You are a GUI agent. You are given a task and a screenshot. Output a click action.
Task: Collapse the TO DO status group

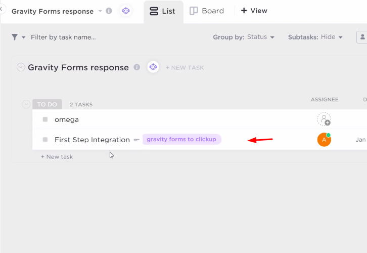coord(26,104)
